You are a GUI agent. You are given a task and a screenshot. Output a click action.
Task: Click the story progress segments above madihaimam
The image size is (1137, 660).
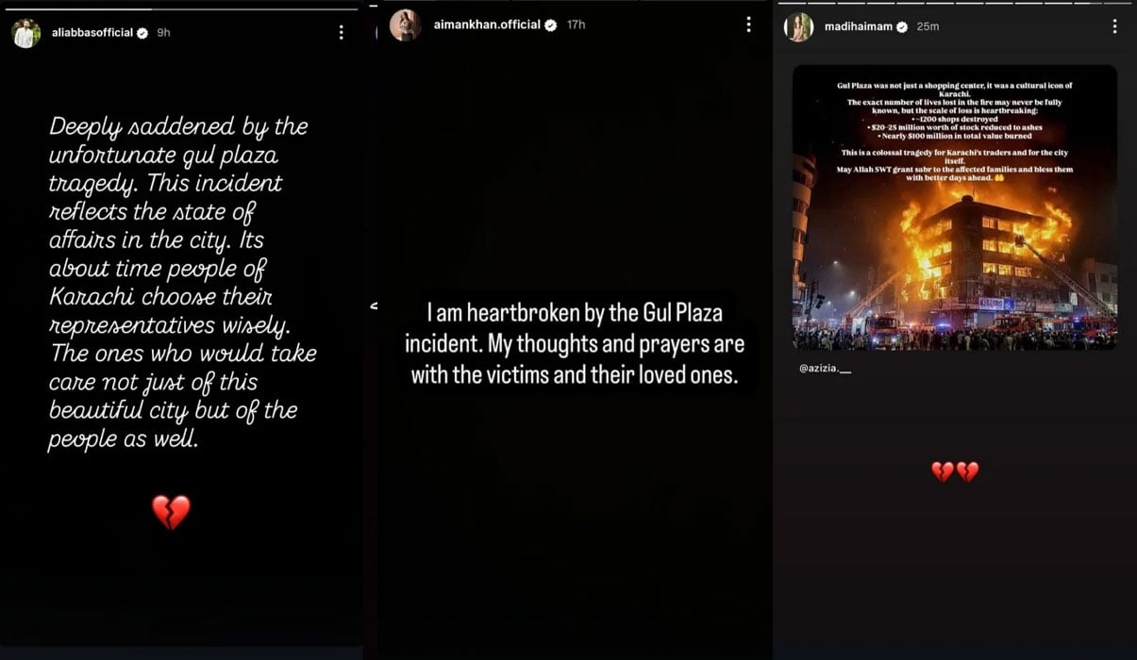click(954, 3)
